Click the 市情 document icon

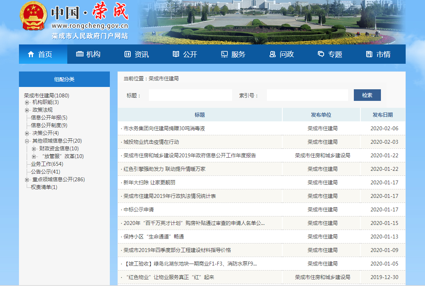(x=369, y=54)
